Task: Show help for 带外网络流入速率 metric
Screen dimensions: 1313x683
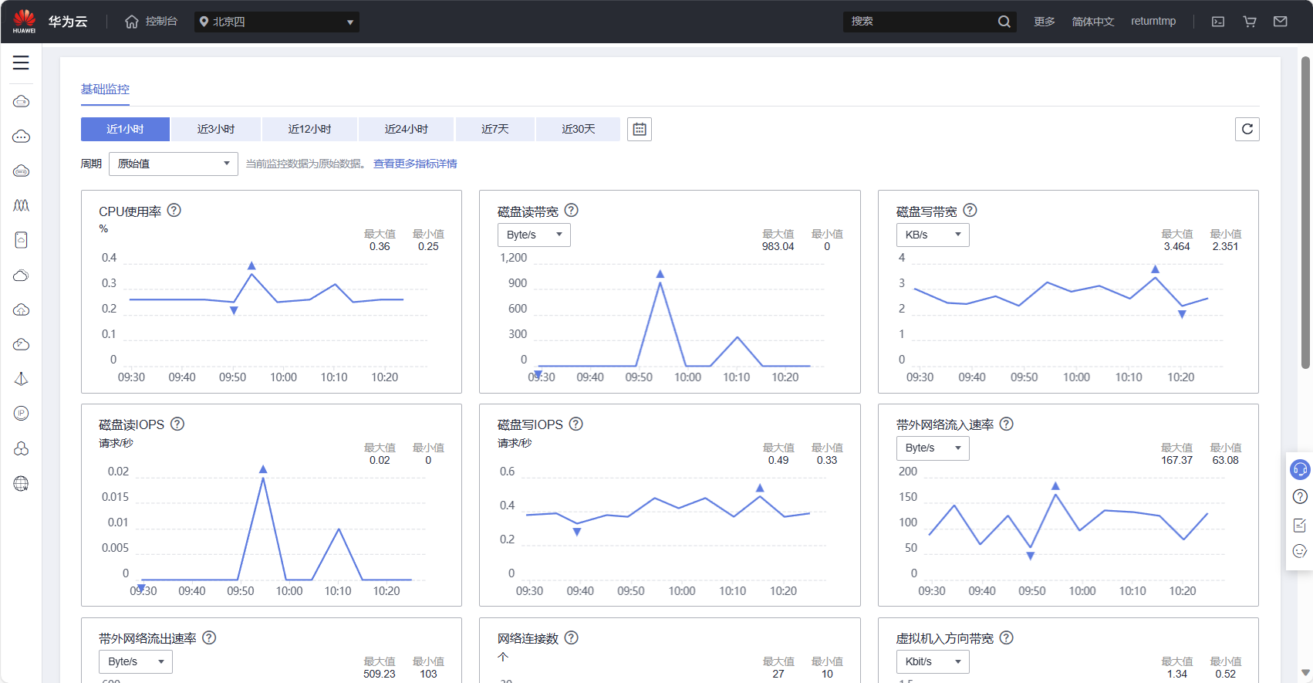Action: point(1007,424)
